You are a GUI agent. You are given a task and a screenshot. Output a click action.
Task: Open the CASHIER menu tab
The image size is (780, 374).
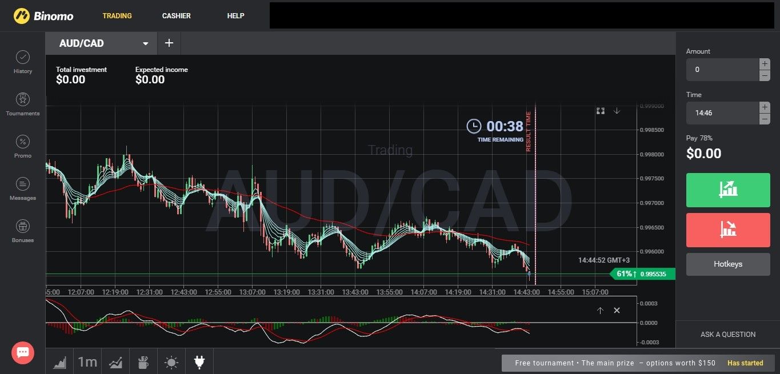click(x=177, y=16)
